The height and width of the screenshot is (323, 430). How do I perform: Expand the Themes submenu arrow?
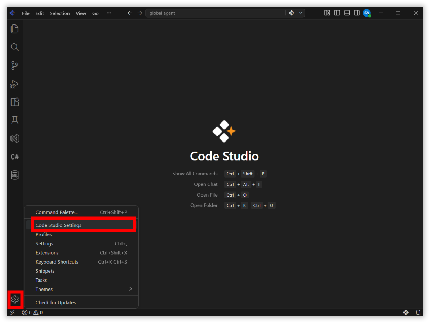click(x=130, y=289)
